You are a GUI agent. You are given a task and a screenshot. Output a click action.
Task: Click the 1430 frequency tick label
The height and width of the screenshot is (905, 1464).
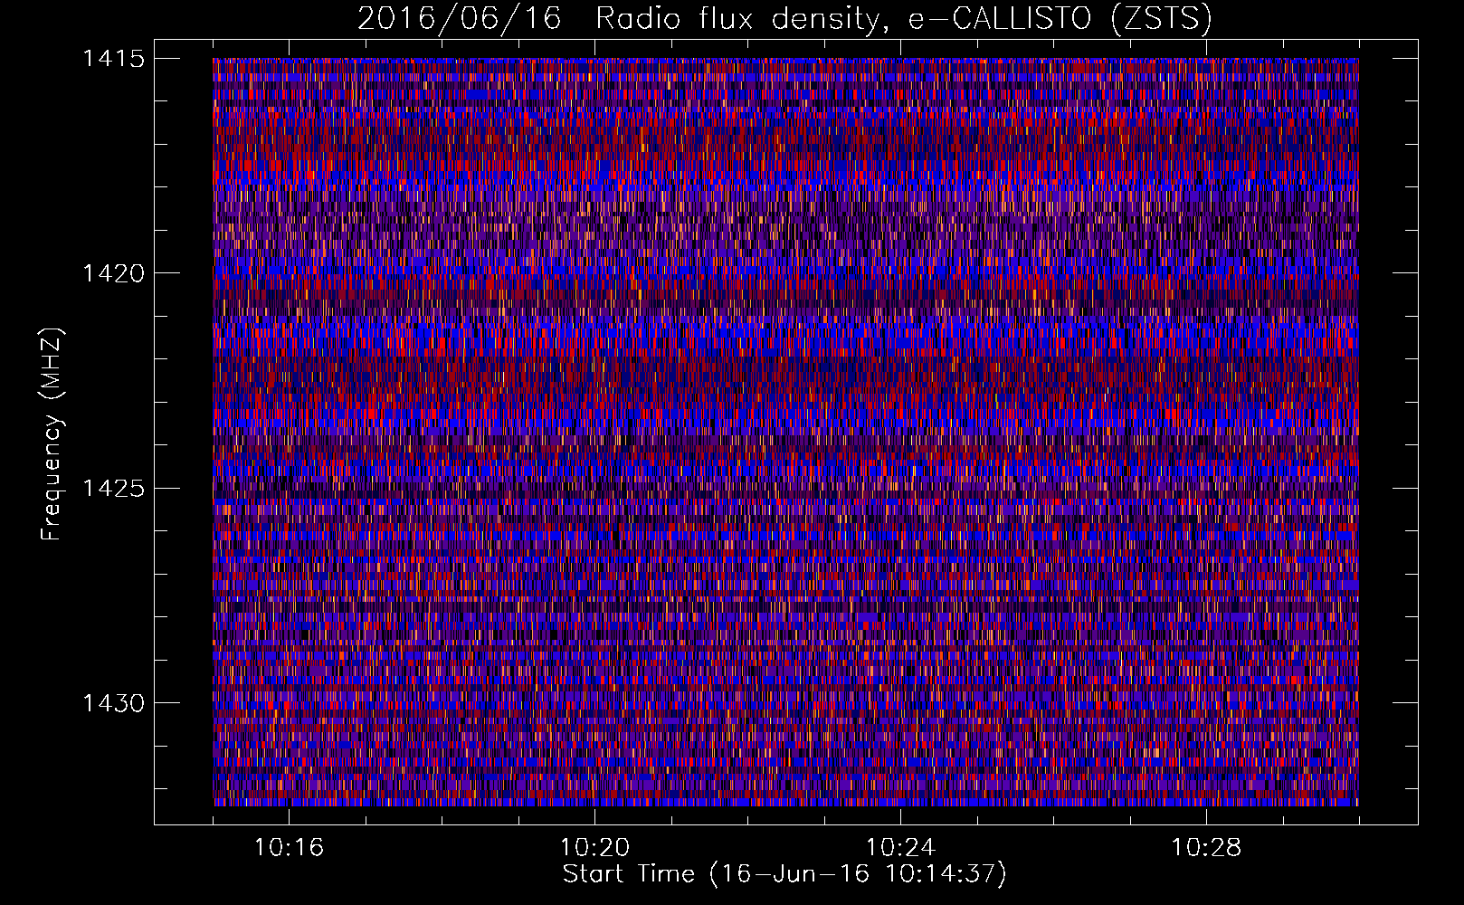coord(113,703)
